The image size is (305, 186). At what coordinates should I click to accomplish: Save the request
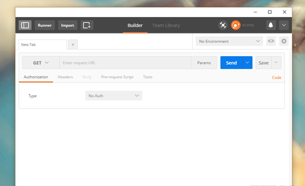(264, 63)
